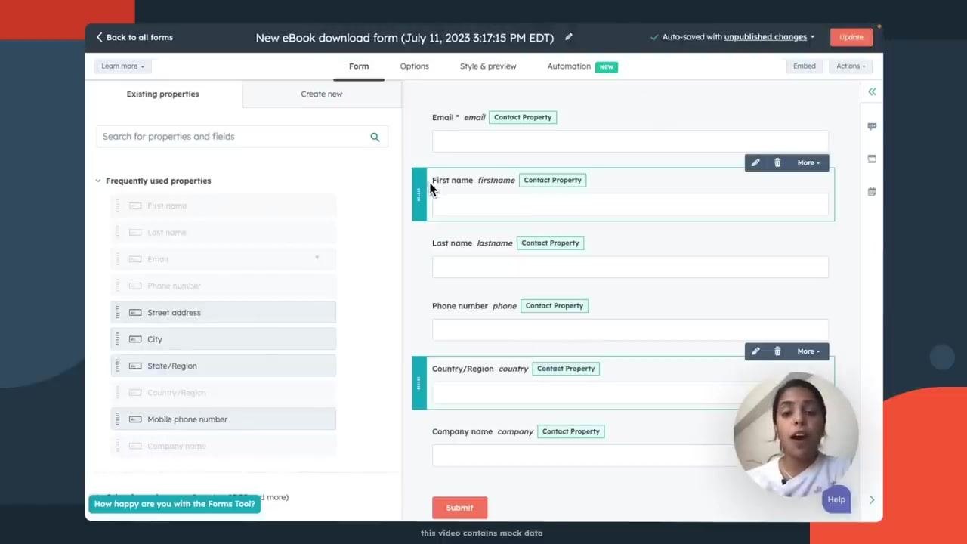Open the calendar icon in right sidebar
The height and width of the screenshot is (544, 967).
click(872, 191)
